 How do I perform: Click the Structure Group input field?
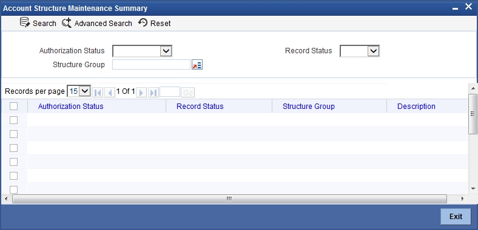[x=152, y=65]
